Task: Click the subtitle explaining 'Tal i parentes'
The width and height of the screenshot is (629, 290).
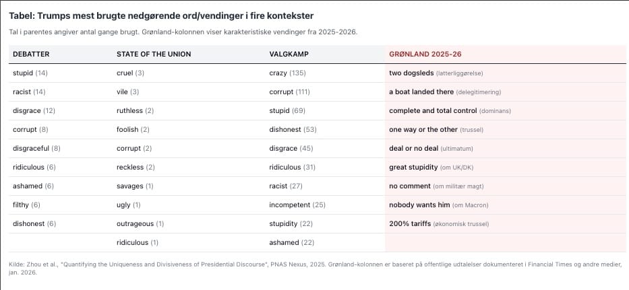Action: (183, 32)
